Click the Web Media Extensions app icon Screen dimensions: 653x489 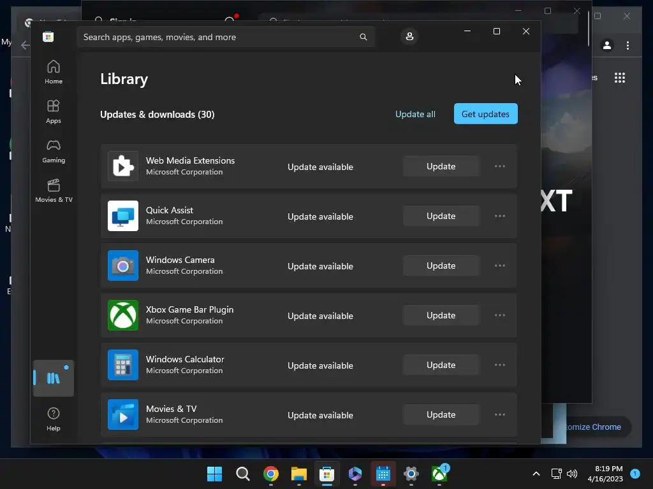(x=123, y=166)
